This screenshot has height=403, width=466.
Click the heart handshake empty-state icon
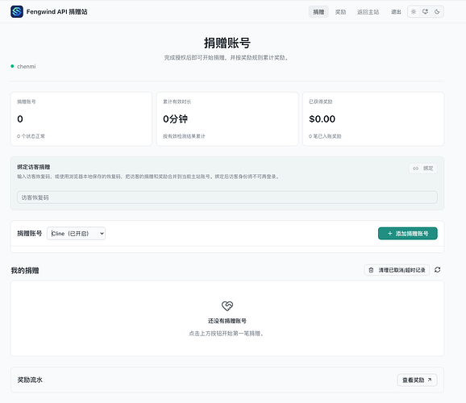point(227,305)
